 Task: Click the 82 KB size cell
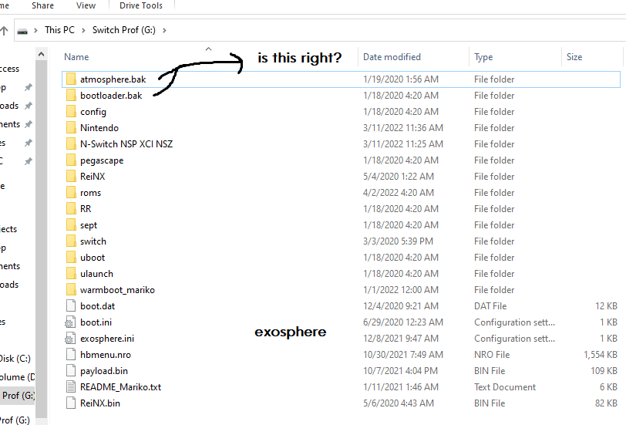(606, 403)
